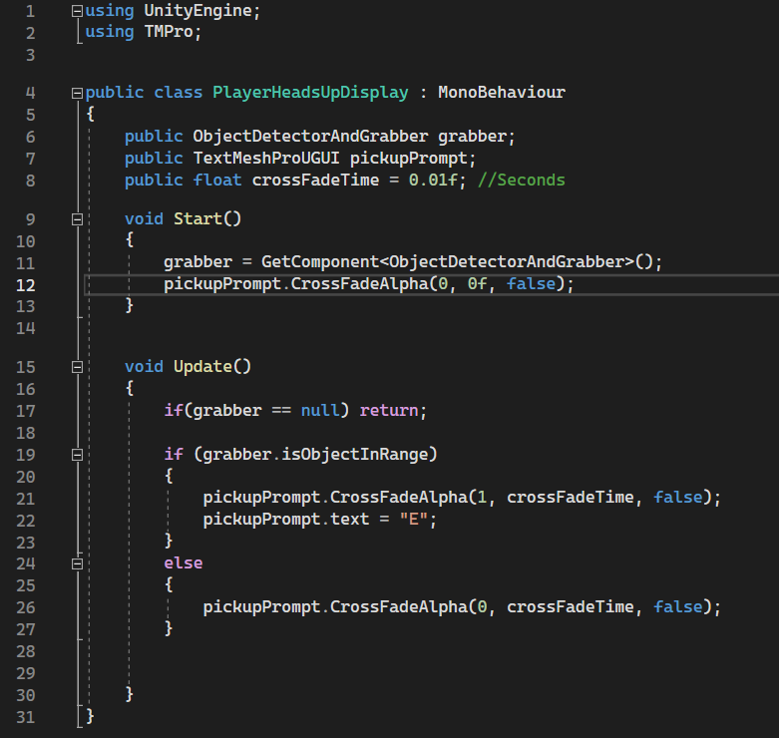Viewport: 779px width, 738px height.
Task: Click line number 17 in the gutter
Action: click(26, 411)
